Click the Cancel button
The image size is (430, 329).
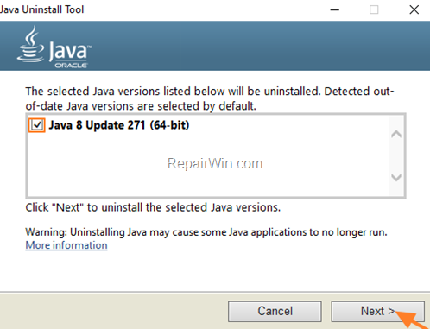[275, 311]
